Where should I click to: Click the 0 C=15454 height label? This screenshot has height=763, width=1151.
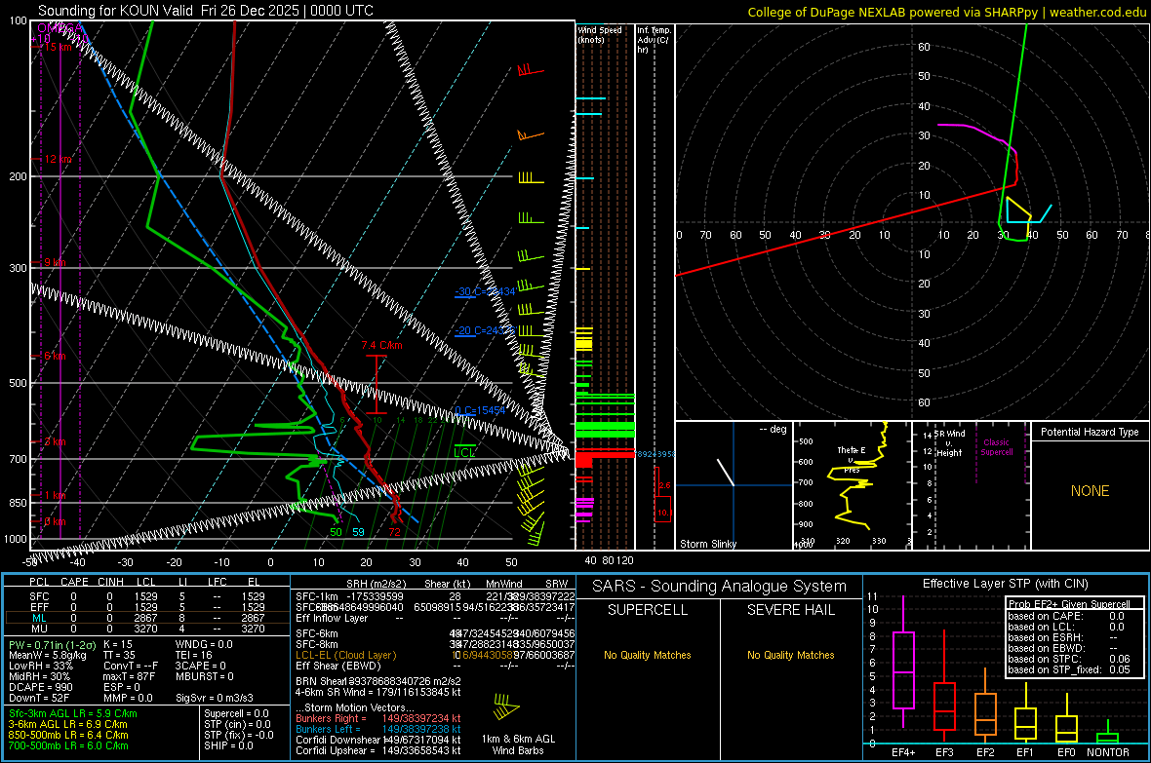[480, 410]
